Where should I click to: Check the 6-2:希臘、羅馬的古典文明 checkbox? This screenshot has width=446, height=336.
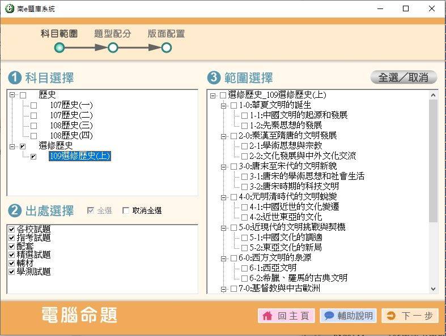coord(244,278)
